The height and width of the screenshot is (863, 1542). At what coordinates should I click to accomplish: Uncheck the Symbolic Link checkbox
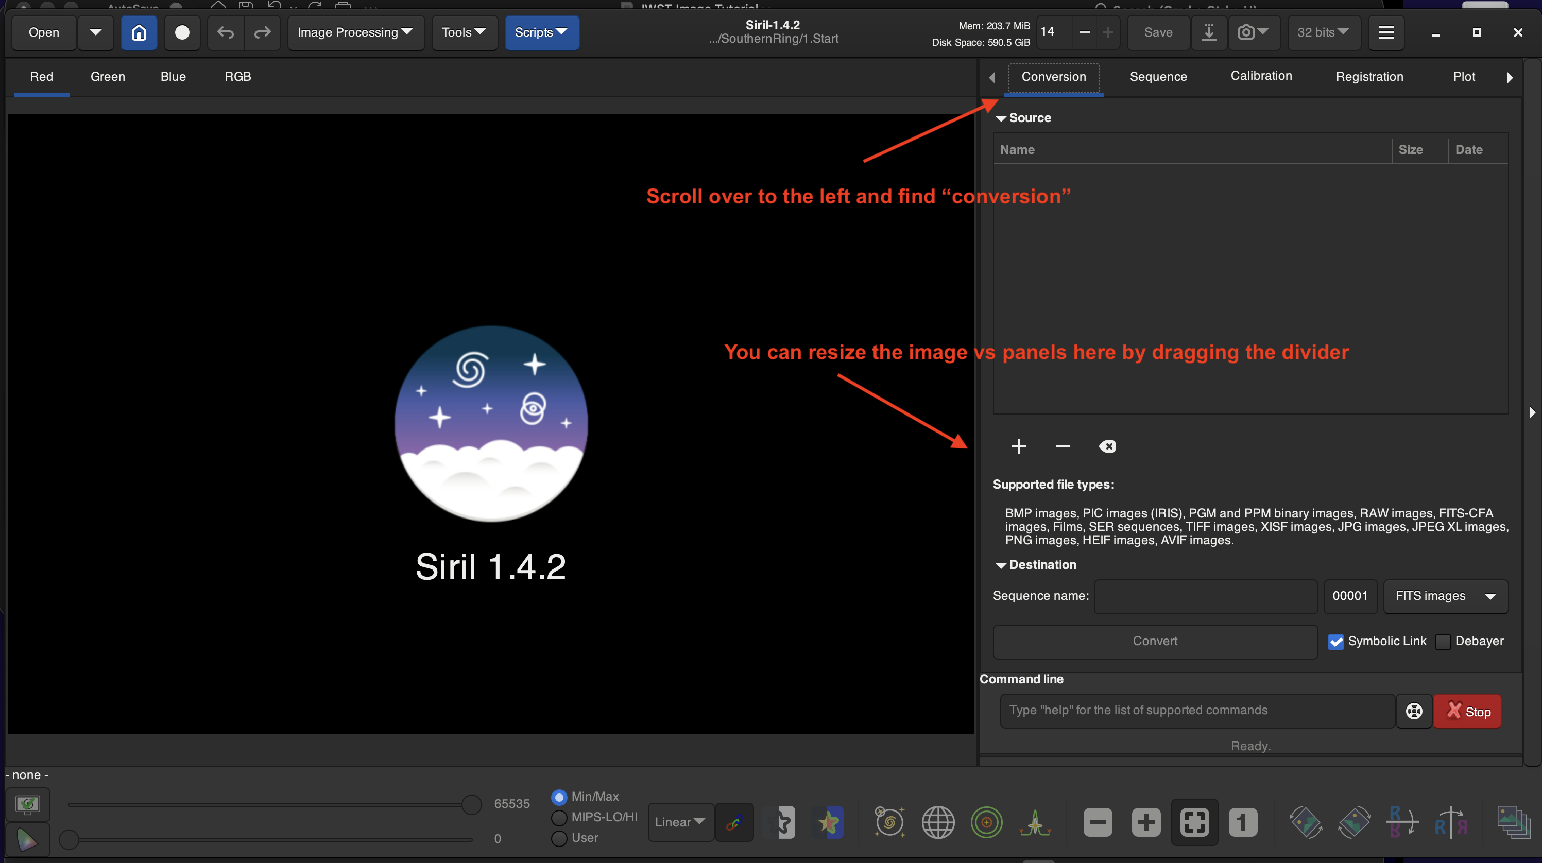[1335, 642]
